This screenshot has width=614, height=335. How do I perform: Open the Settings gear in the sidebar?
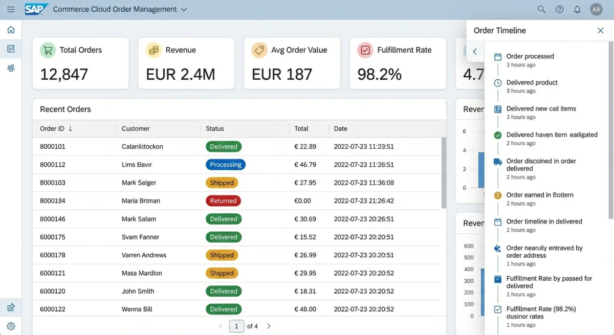(x=11, y=326)
